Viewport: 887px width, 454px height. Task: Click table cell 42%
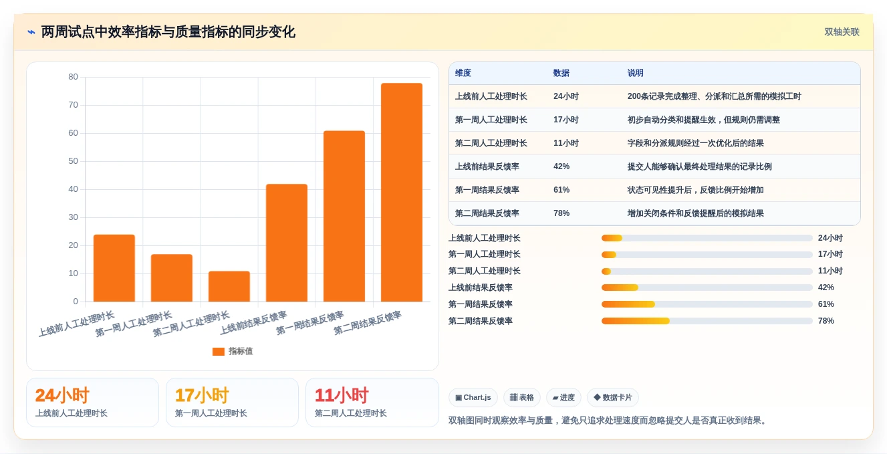(x=561, y=166)
